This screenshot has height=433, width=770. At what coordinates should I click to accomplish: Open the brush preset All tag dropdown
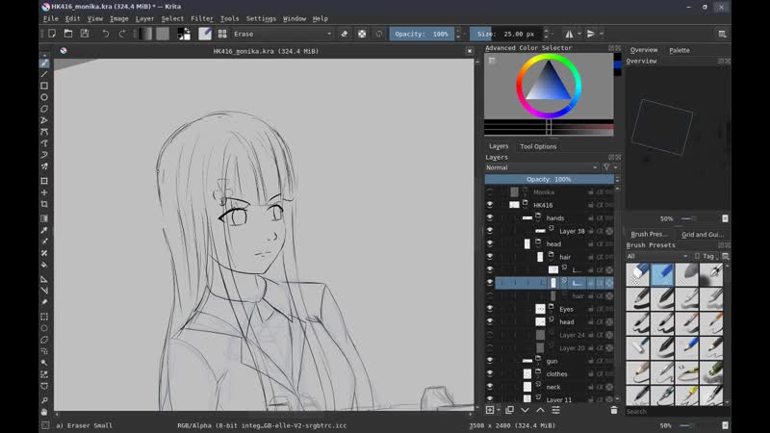657,256
